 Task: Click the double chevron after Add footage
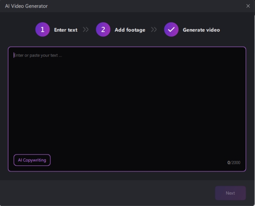click(x=154, y=30)
